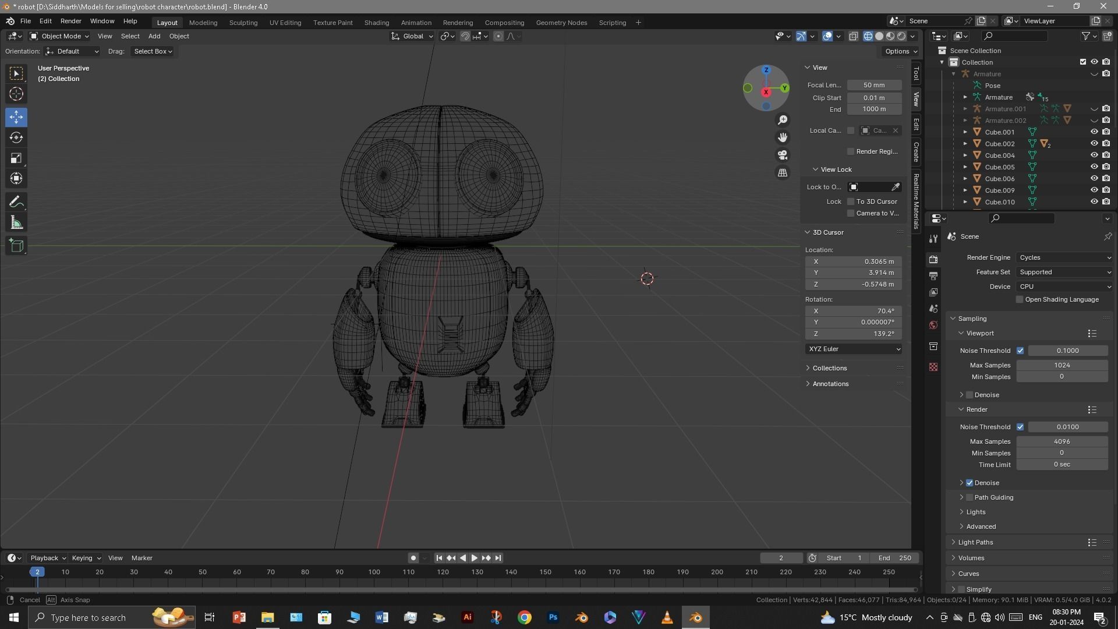Image resolution: width=1118 pixels, height=629 pixels.
Task: Expand the Collections panel
Action: 829,368
